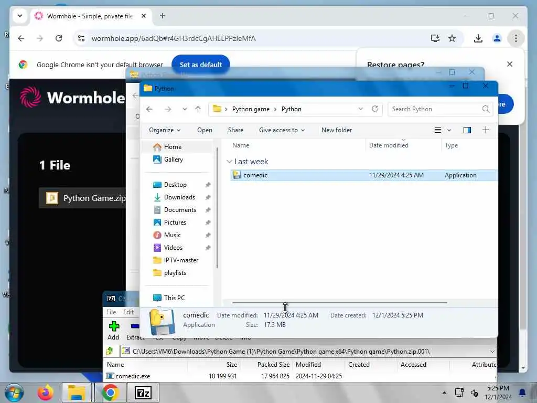Switch to 7-Zip in taskbar

coord(143,393)
